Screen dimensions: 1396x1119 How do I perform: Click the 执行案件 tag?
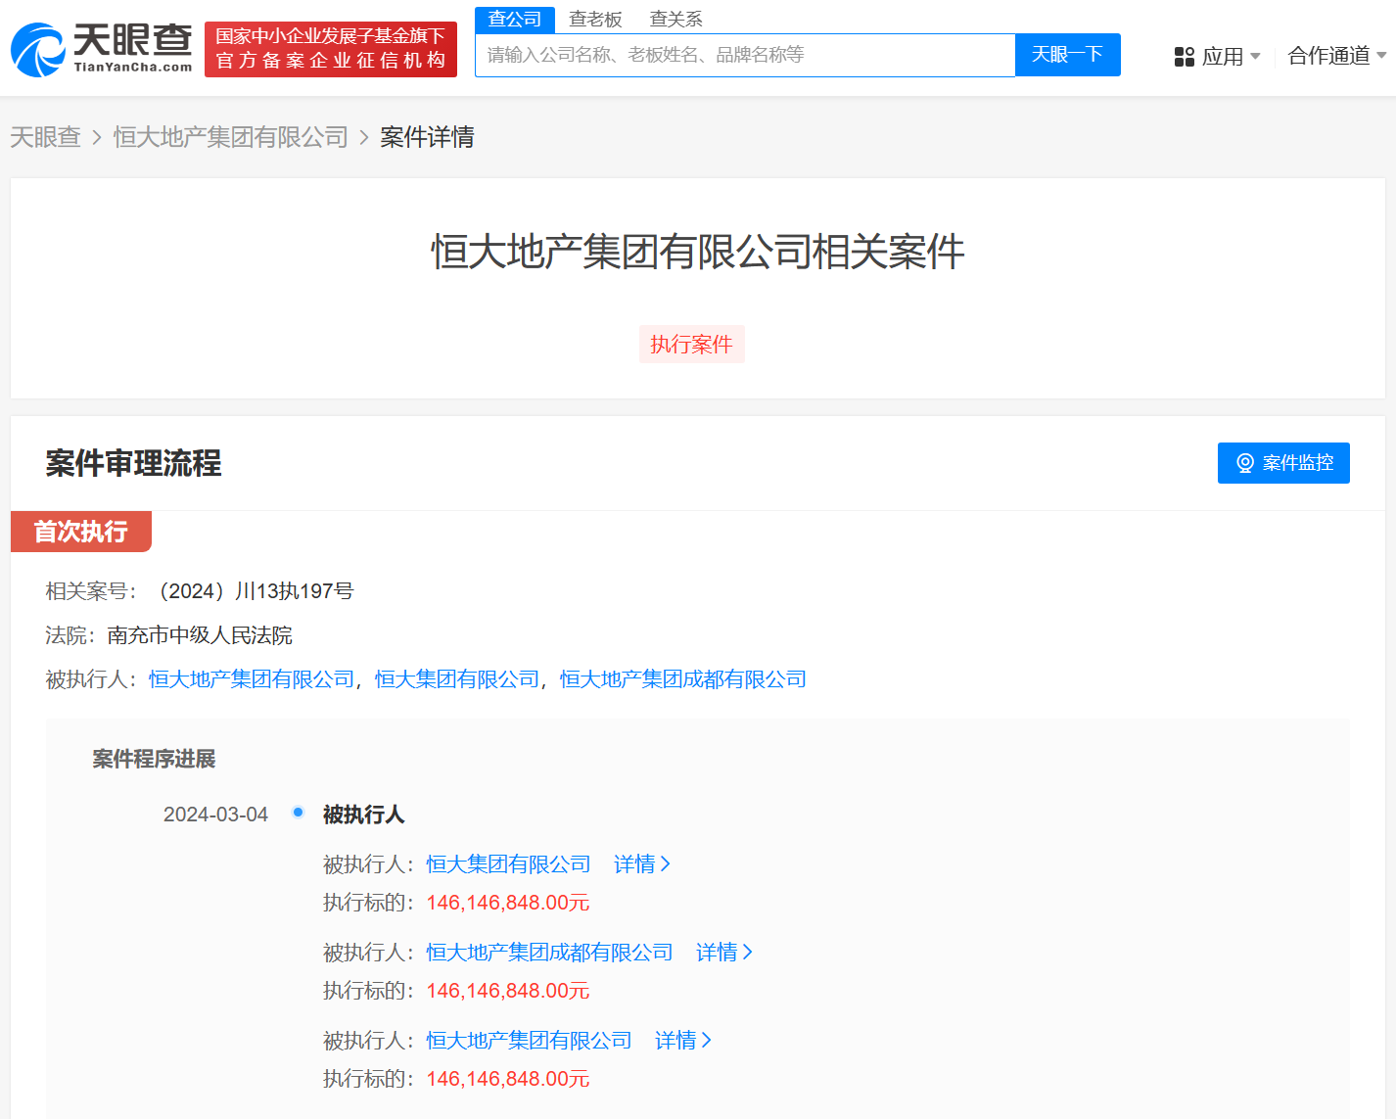pos(691,344)
